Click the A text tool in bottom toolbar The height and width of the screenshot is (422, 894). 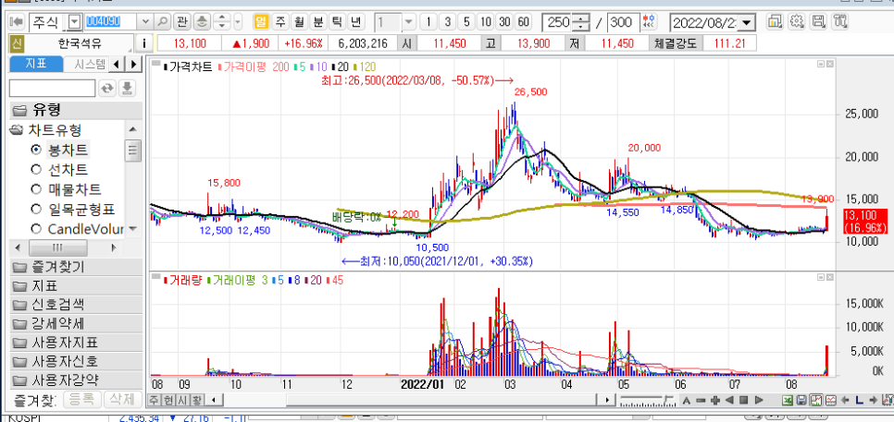[687, 400]
